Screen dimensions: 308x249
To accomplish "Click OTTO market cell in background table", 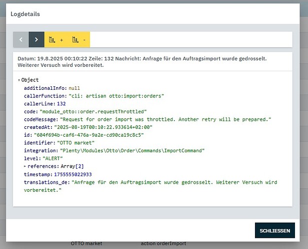I will (86, 244).
